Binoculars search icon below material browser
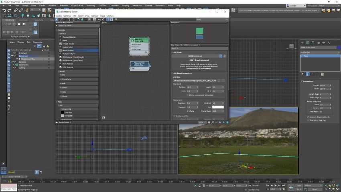Viewport: 341px width, 192px height. pos(104,117)
